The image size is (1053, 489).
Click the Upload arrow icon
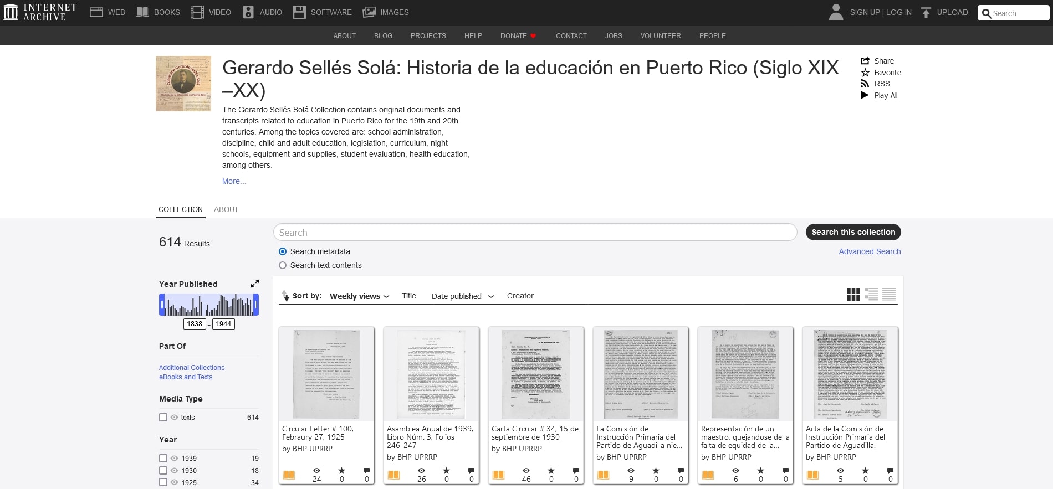(926, 12)
